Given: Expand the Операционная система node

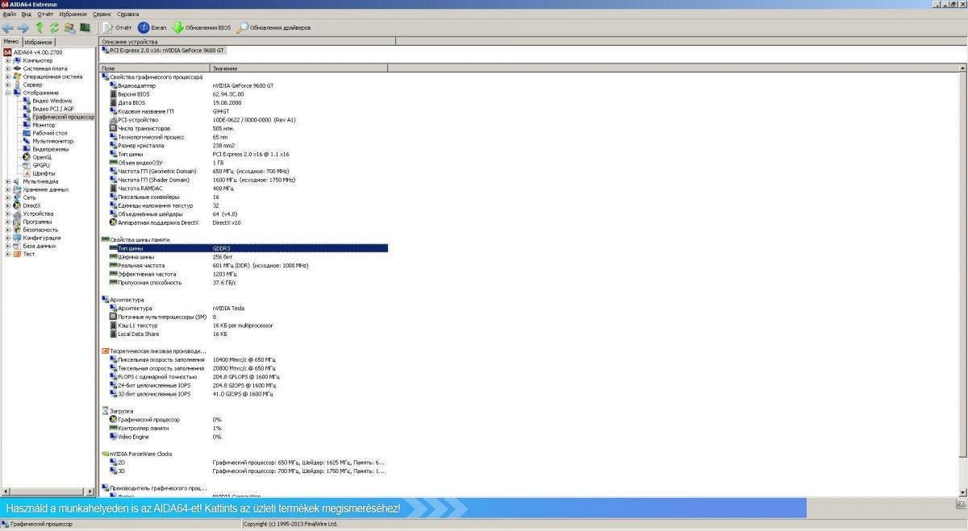Looking at the screenshot, I should coord(8,77).
